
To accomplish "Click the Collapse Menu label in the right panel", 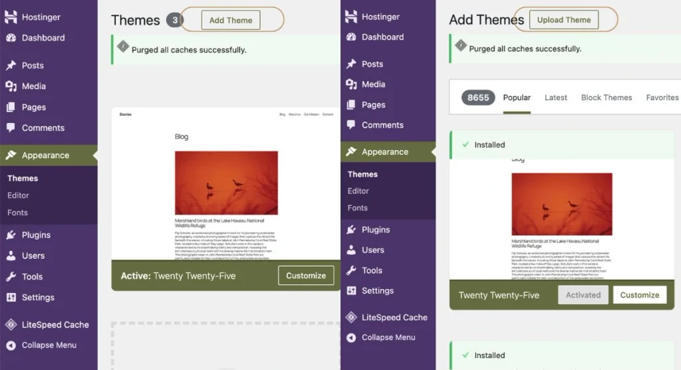I will (388, 337).
